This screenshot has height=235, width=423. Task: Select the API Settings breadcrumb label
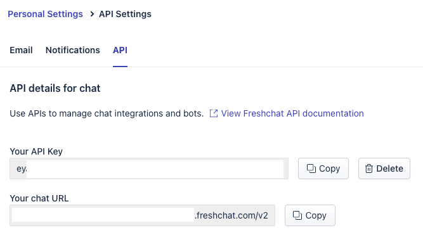[x=125, y=14]
